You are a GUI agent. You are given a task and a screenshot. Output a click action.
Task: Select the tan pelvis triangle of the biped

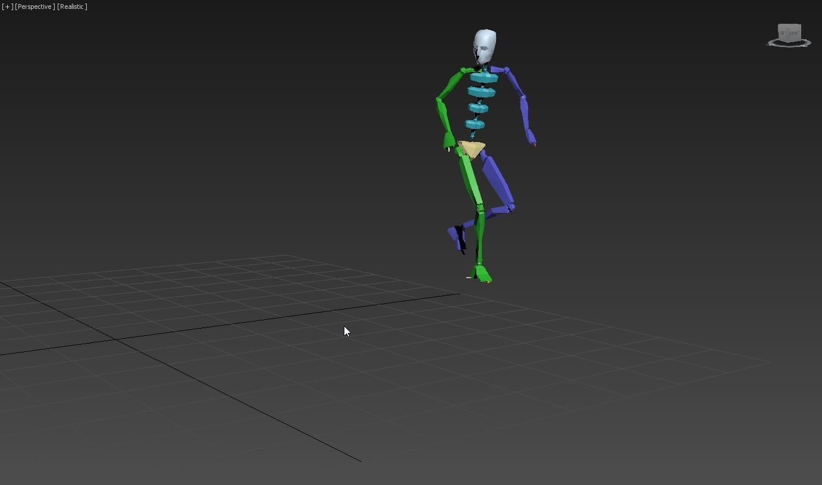(472, 149)
